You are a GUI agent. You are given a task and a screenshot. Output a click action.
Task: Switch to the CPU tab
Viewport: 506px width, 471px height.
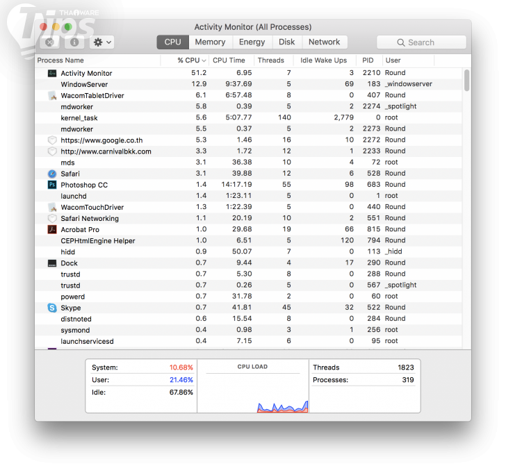[x=172, y=42]
